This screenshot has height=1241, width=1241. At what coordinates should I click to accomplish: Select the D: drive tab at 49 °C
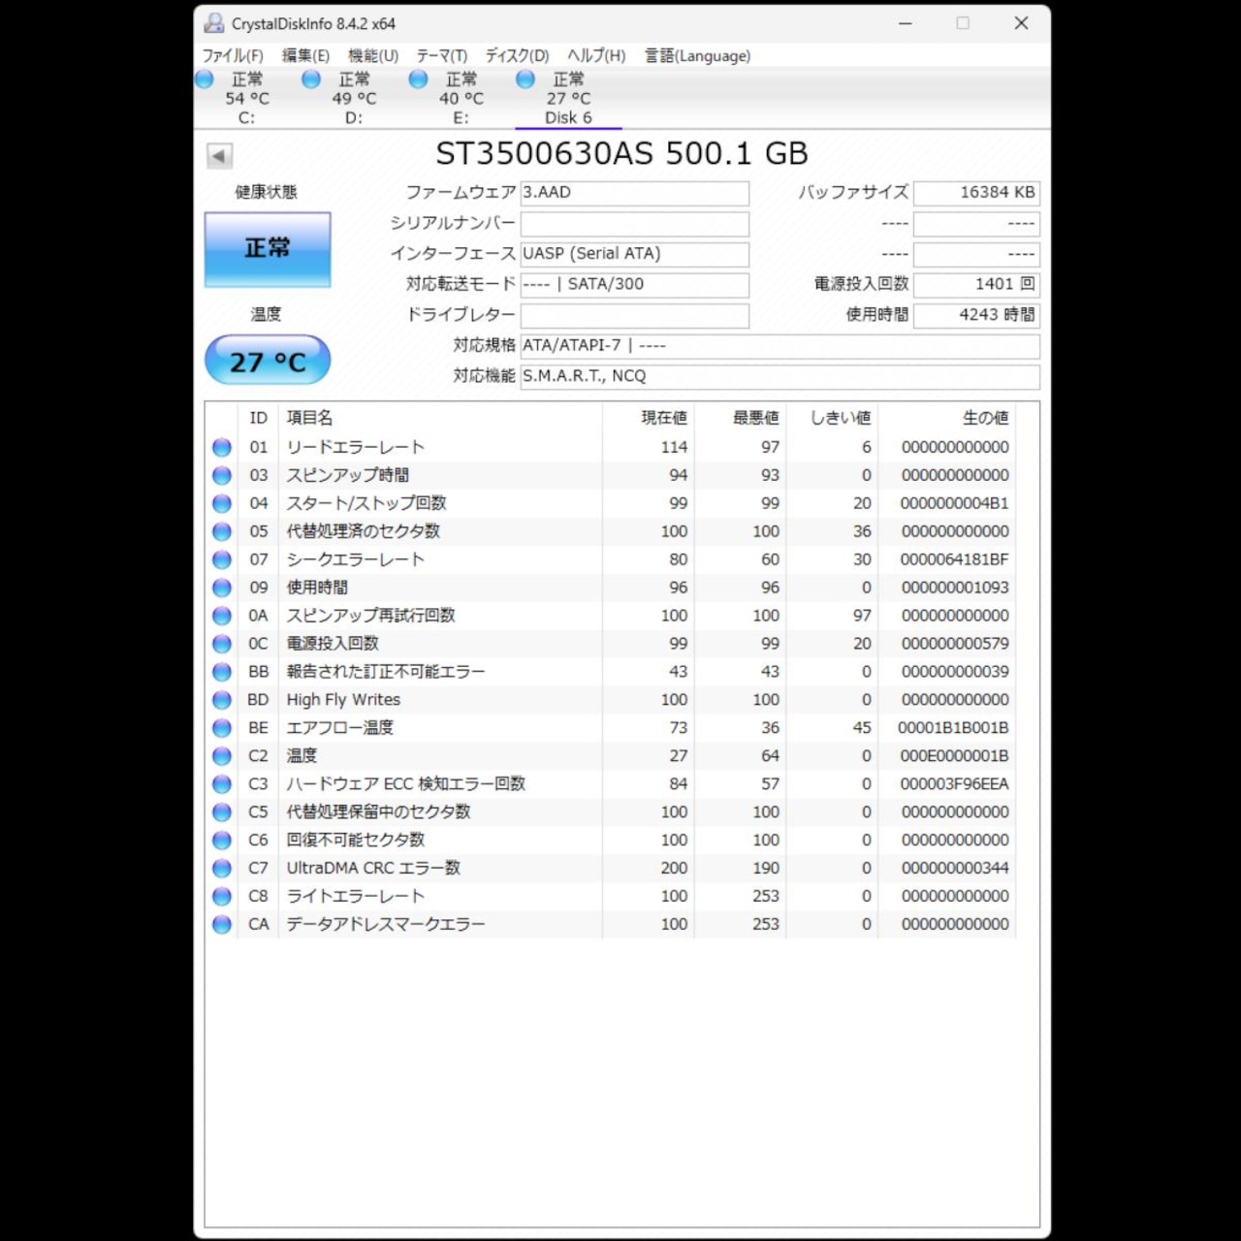354,98
